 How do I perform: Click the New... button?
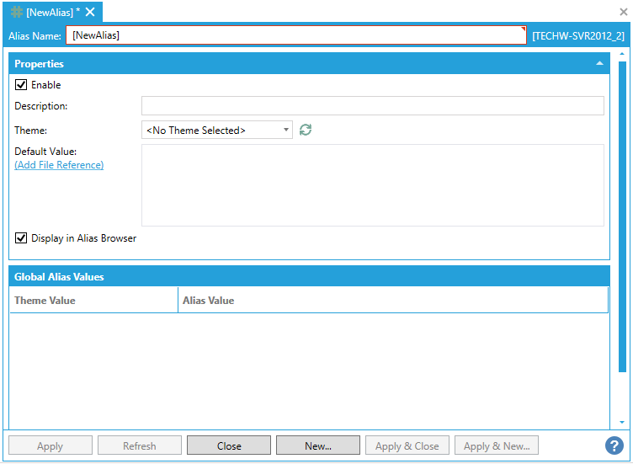point(318,445)
